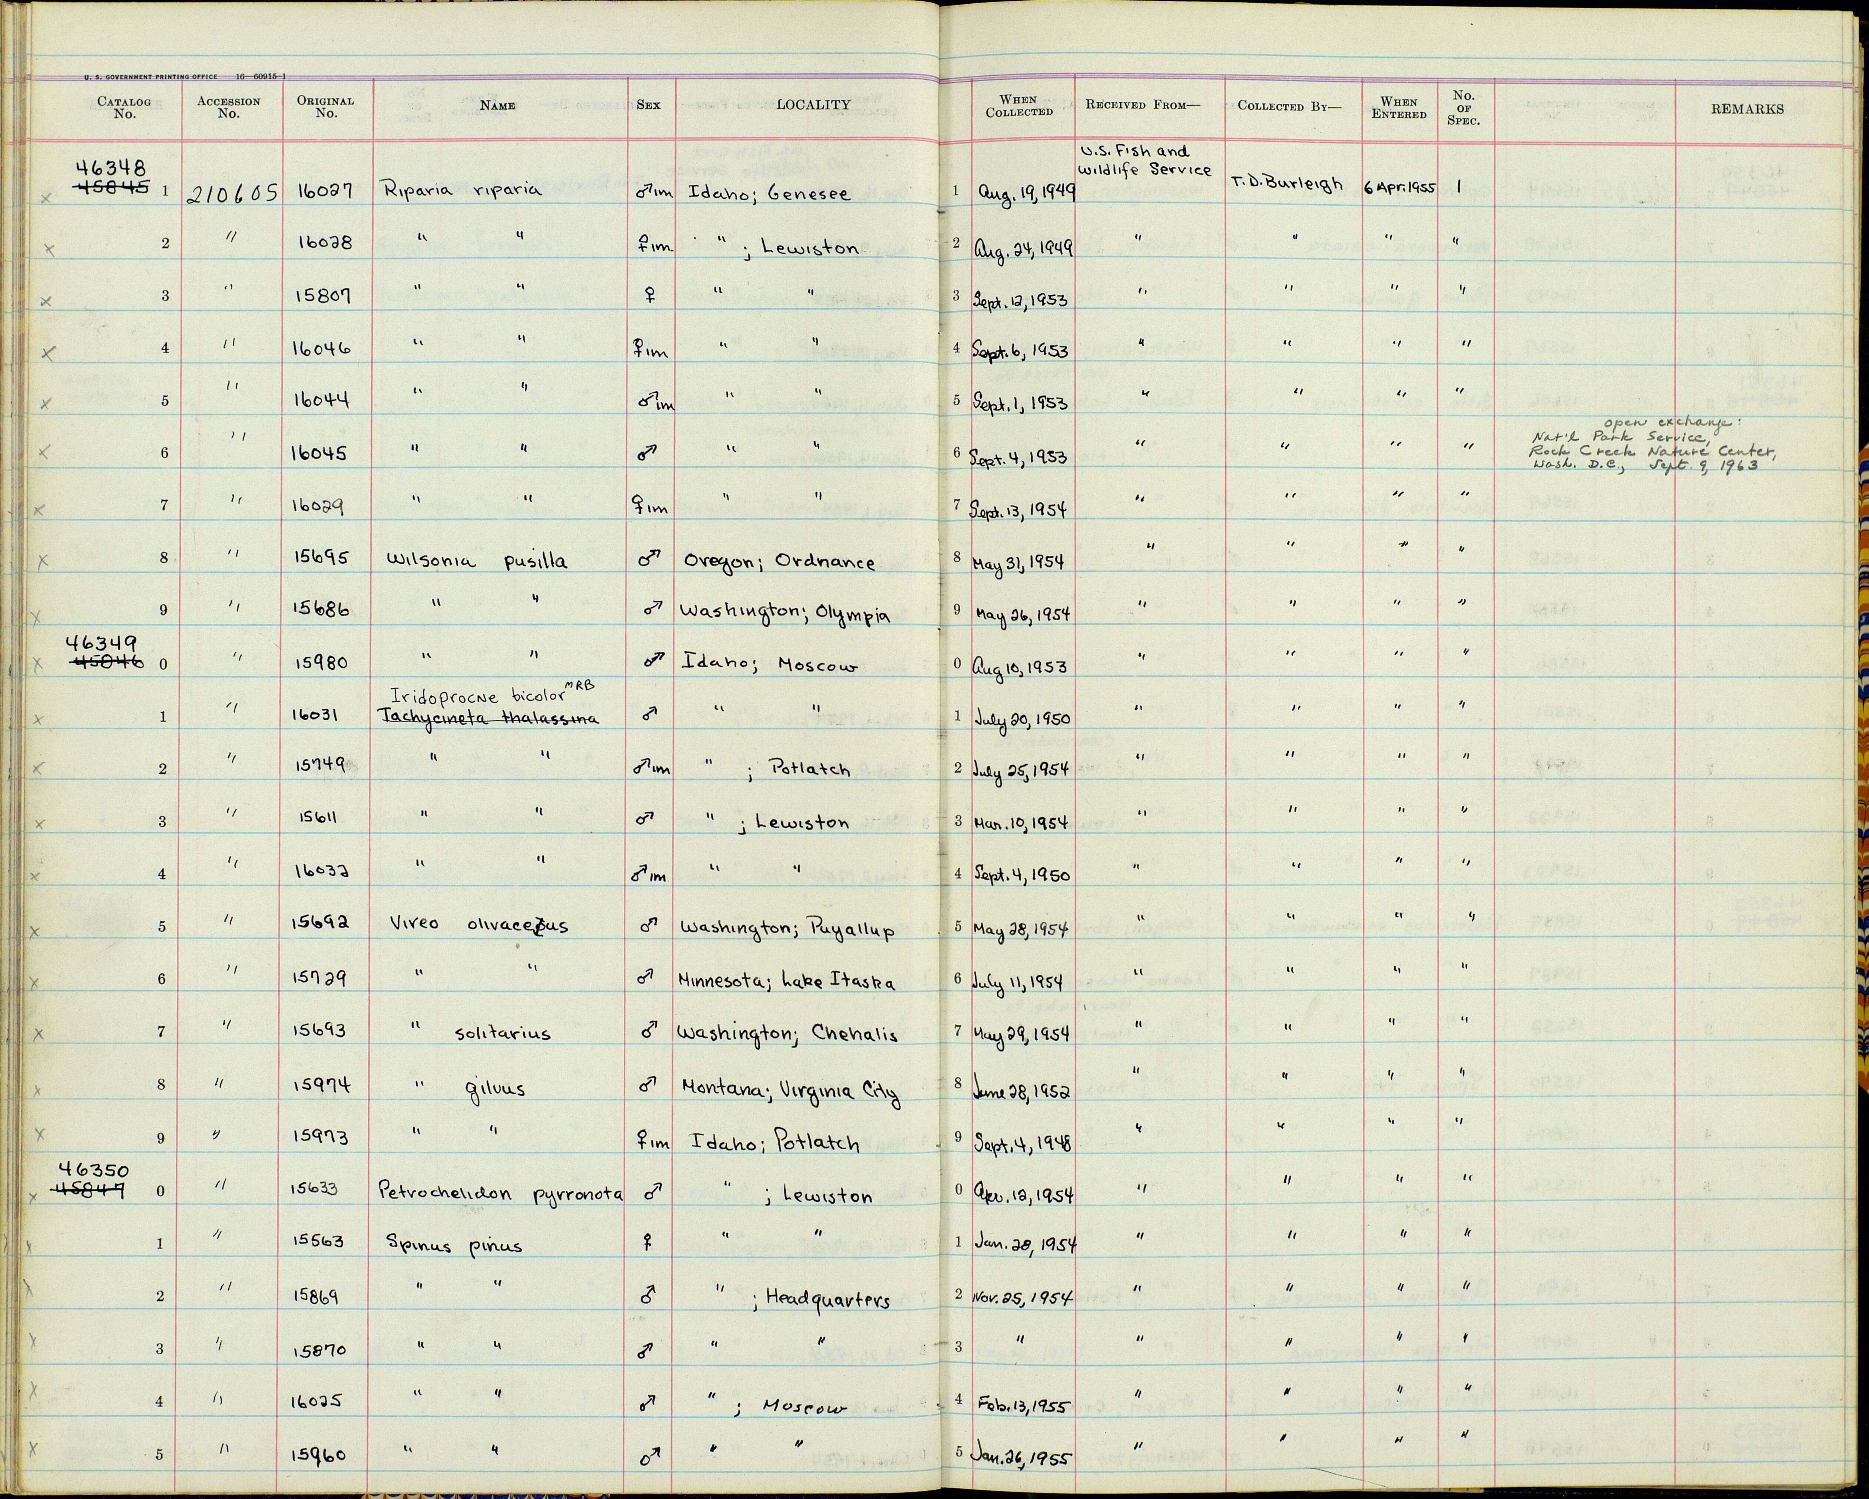Click the 'Sex' column header

click(x=649, y=105)
